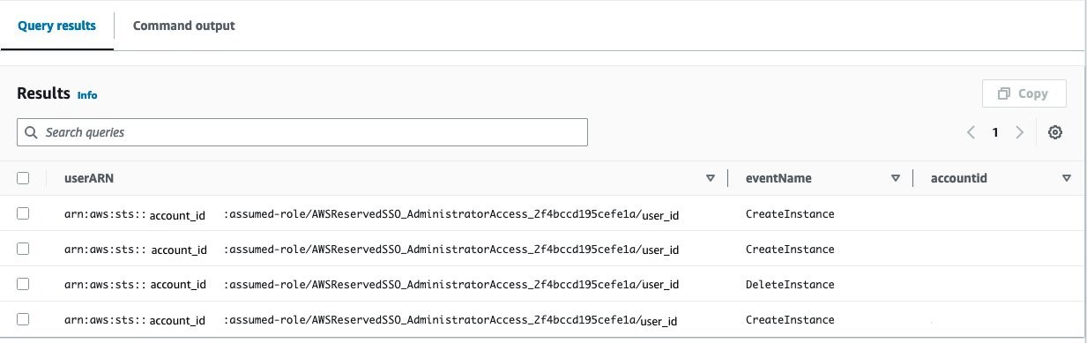Go to the previous results page arrow
The image size is (1087, 343).
971,132
